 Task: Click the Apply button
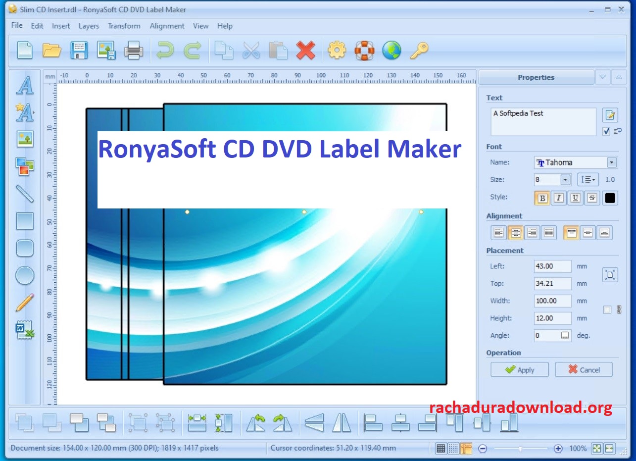pyautogui.click(x=520, y=370)
